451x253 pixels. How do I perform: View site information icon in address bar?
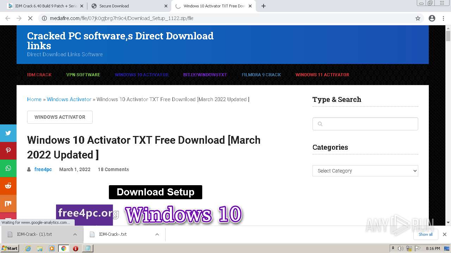[x=44, y=18]
